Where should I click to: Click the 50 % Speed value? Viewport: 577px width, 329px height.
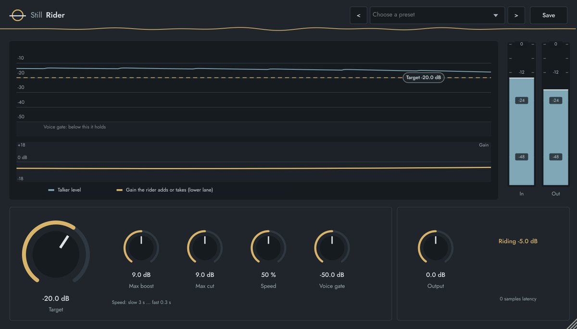pos(268,275)
